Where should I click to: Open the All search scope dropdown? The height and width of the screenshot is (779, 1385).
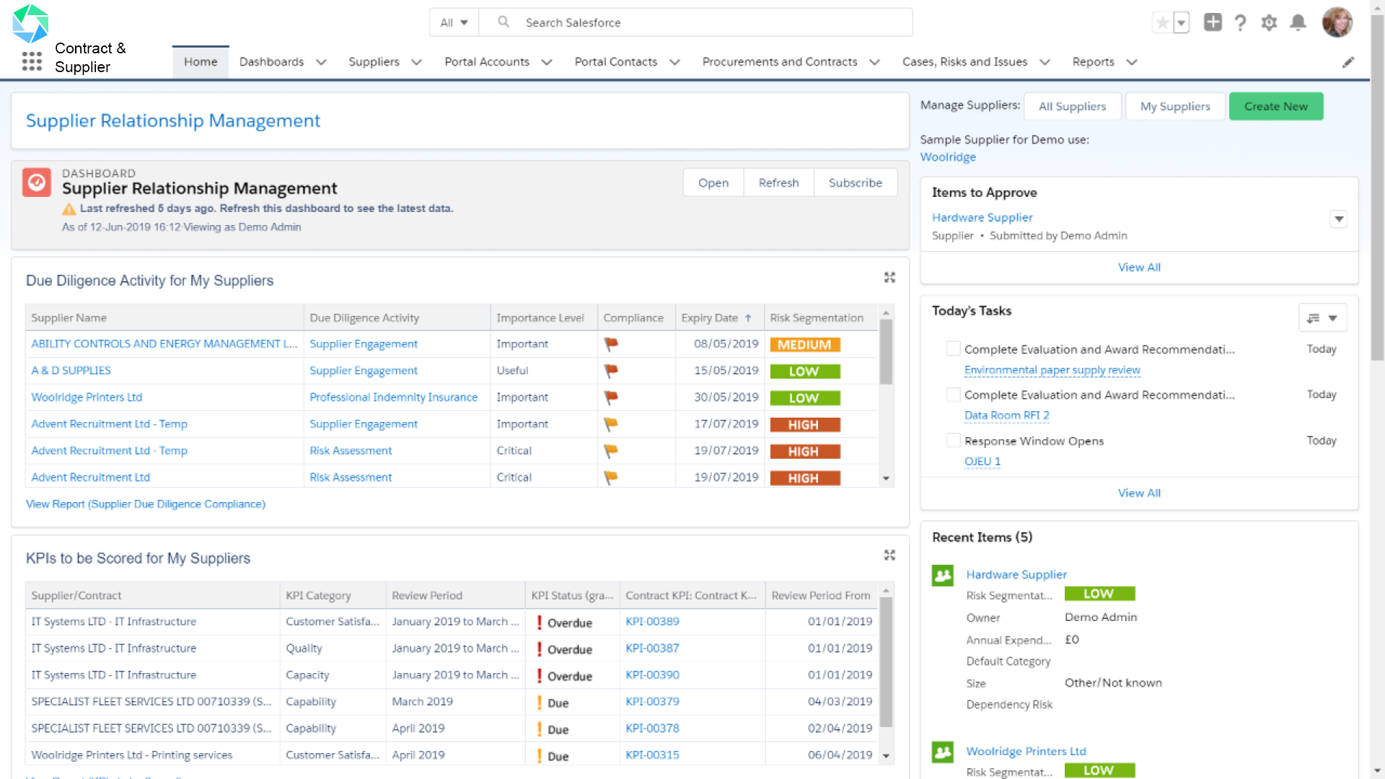pos(454,23)
